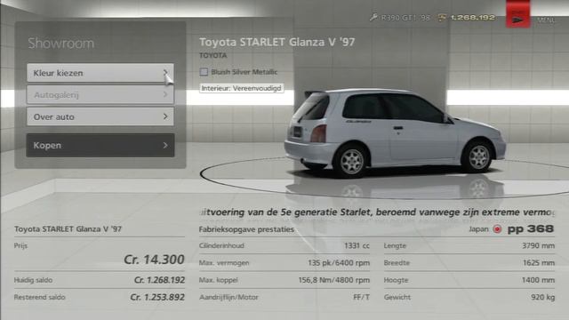Image resolution: width=569 pixels, height=320 pixels.
Task: Open the greyed-out Autogalerij entry
Action: pyautogui.click(x=100, y=95)
